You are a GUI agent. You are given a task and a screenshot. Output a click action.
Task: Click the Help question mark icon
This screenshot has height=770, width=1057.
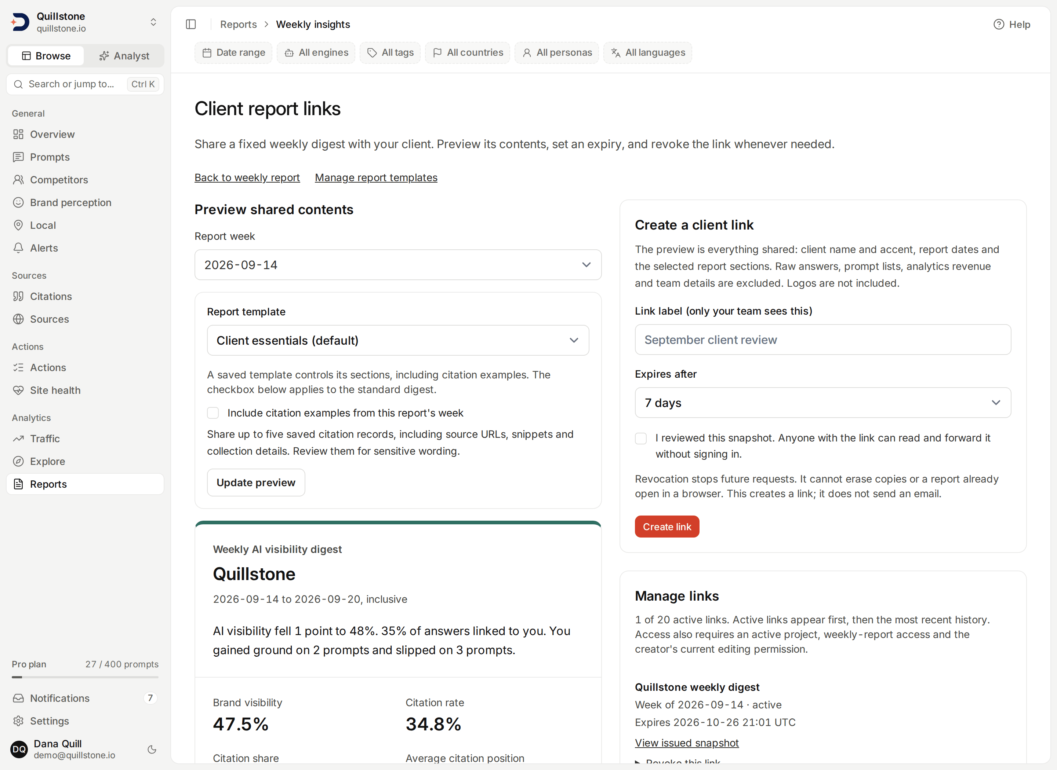pos(998,24)
